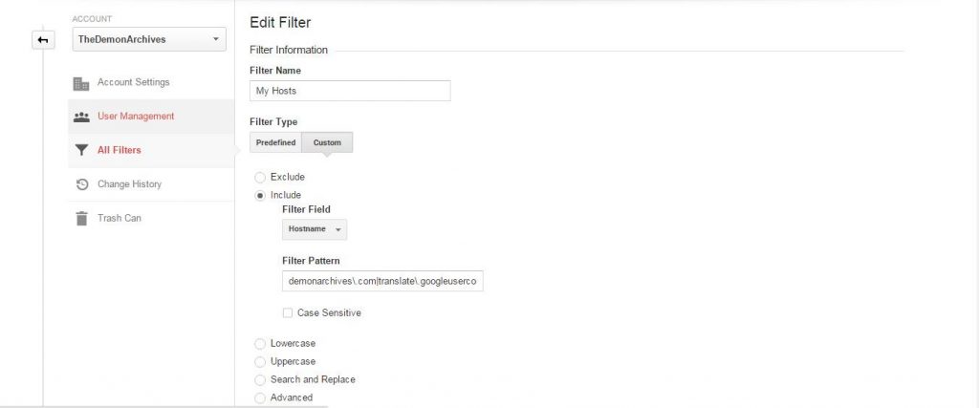This screenshot has height=408, width=979.
Task: Choose the Uppercase filter option
Action: pos(260,362)
